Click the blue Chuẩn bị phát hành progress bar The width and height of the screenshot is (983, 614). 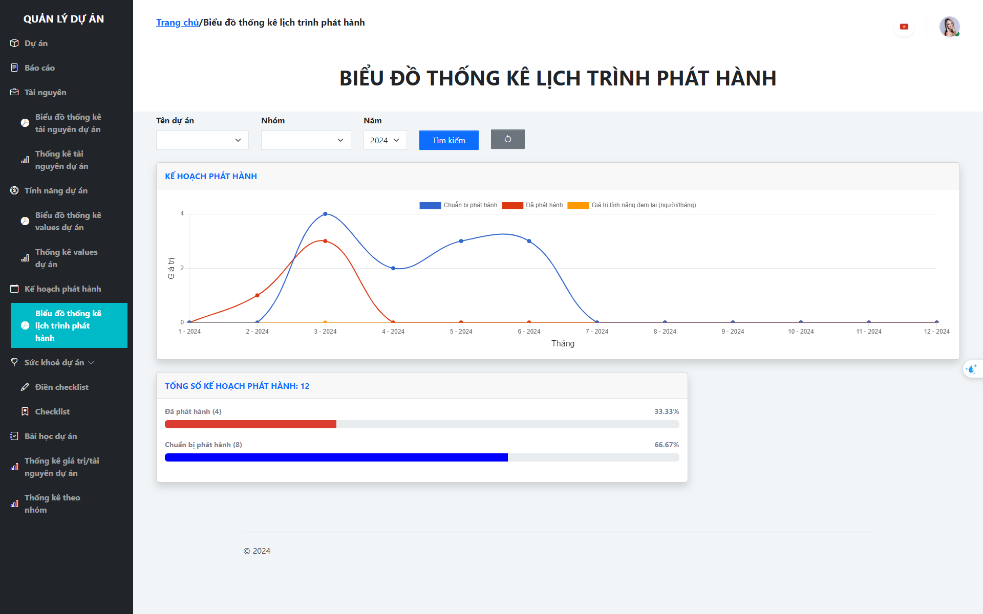pyautogui.click(x=336, y=457)
